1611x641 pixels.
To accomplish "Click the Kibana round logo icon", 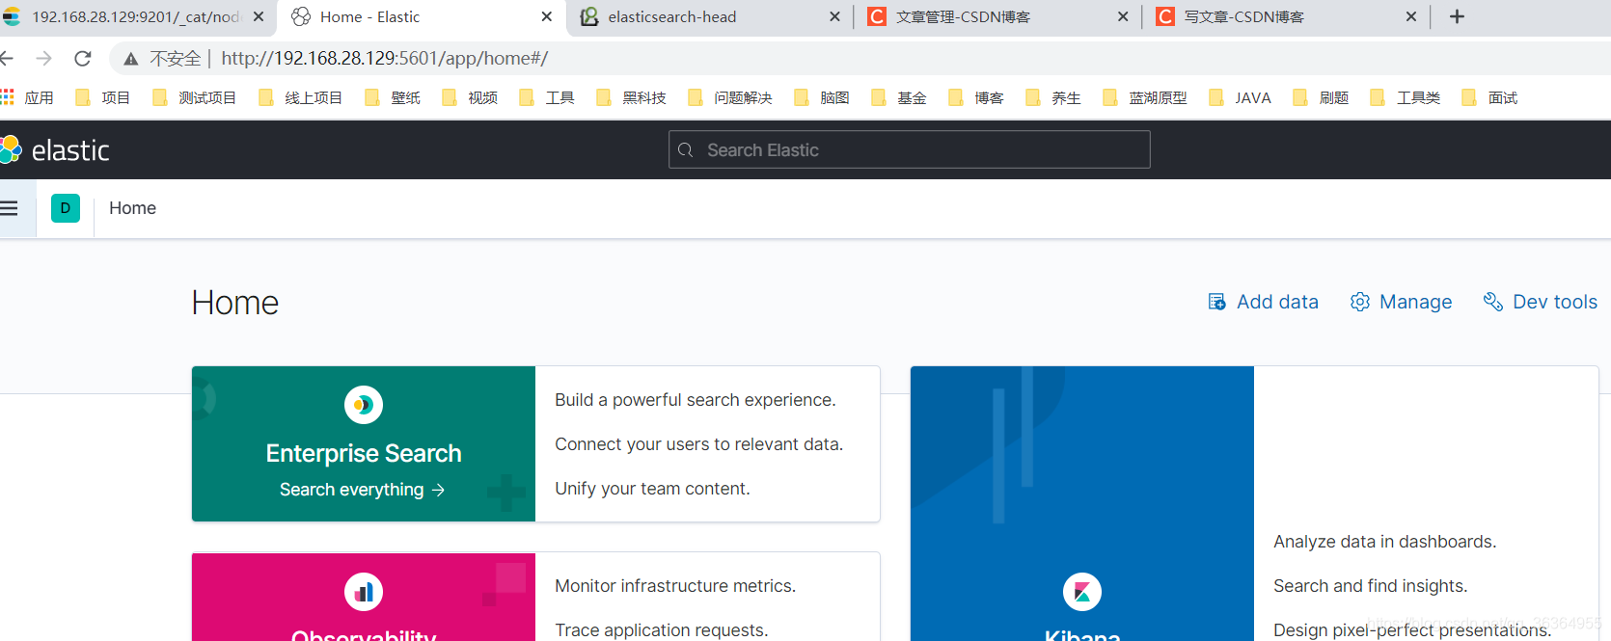I will point(1082,592).
